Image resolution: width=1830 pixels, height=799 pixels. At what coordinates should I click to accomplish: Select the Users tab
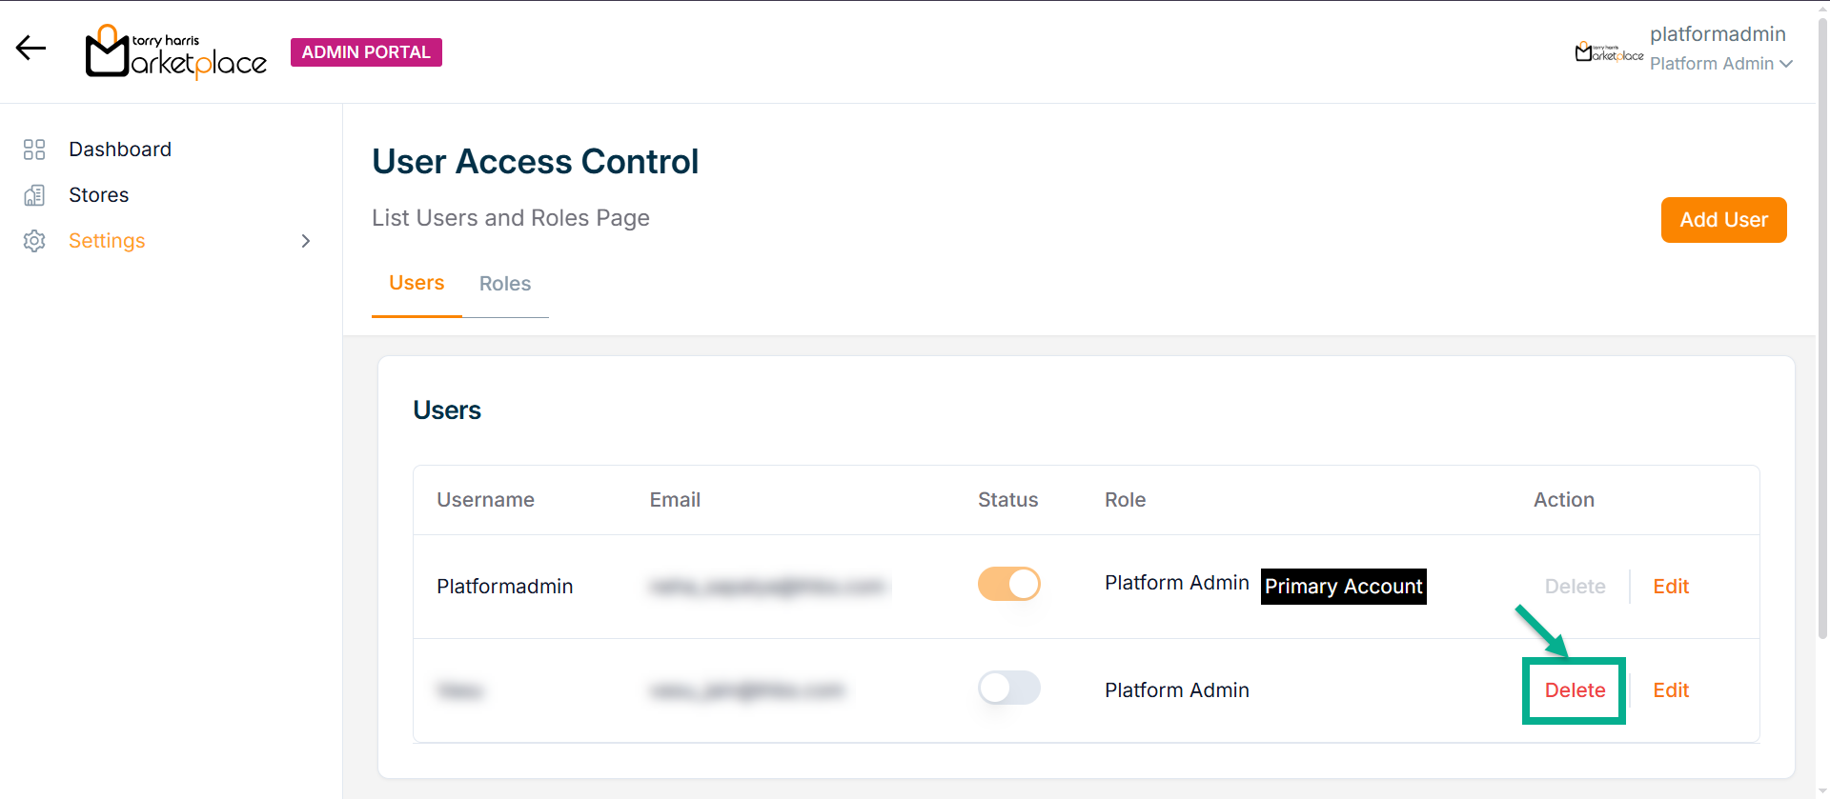click(417, 283)
